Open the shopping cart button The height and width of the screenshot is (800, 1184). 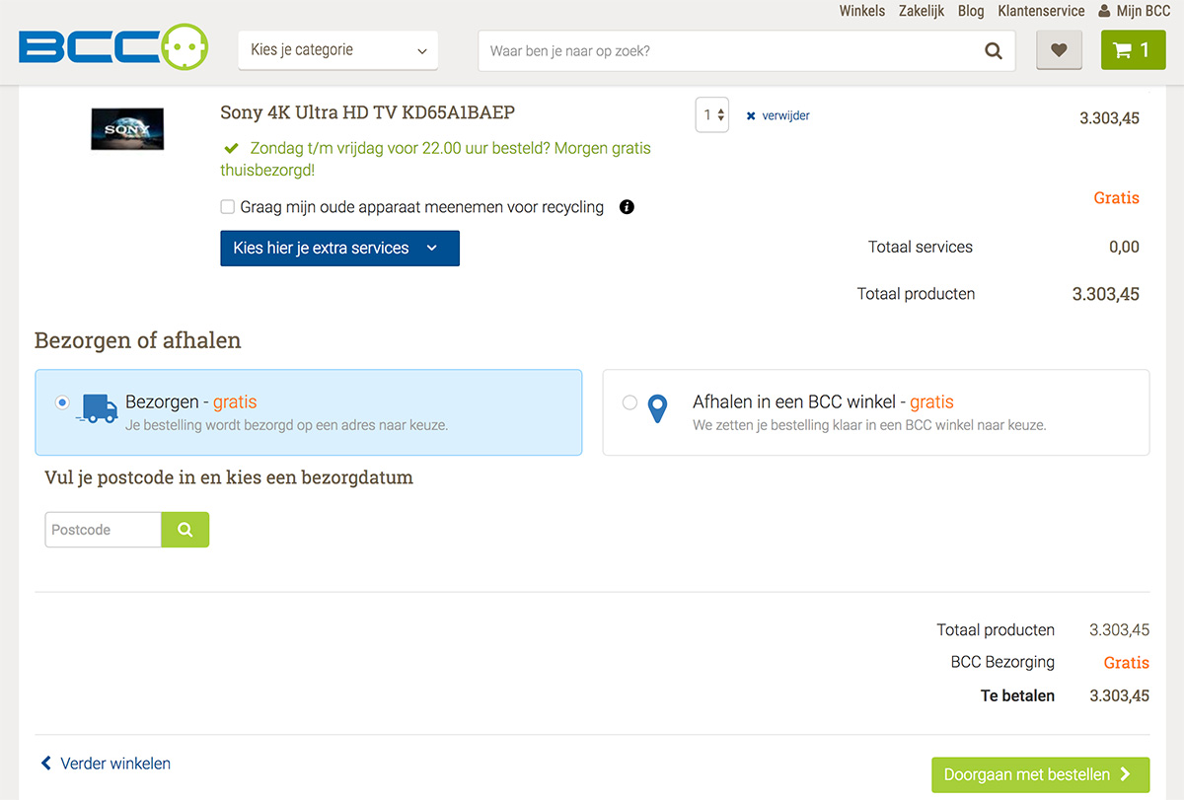[1133, 50]
